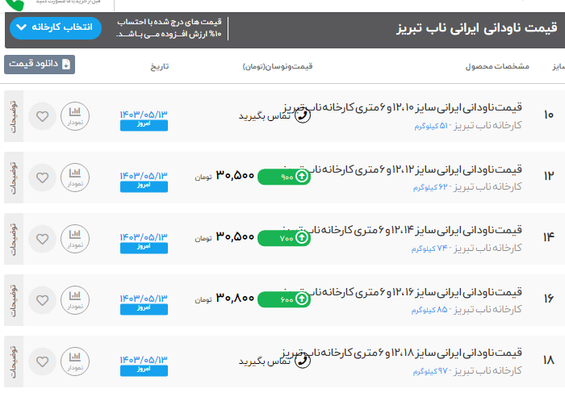This screenshot has height=397, width=565.
Task: Favorite the size 10 product with heart
Action: [42, 115]
